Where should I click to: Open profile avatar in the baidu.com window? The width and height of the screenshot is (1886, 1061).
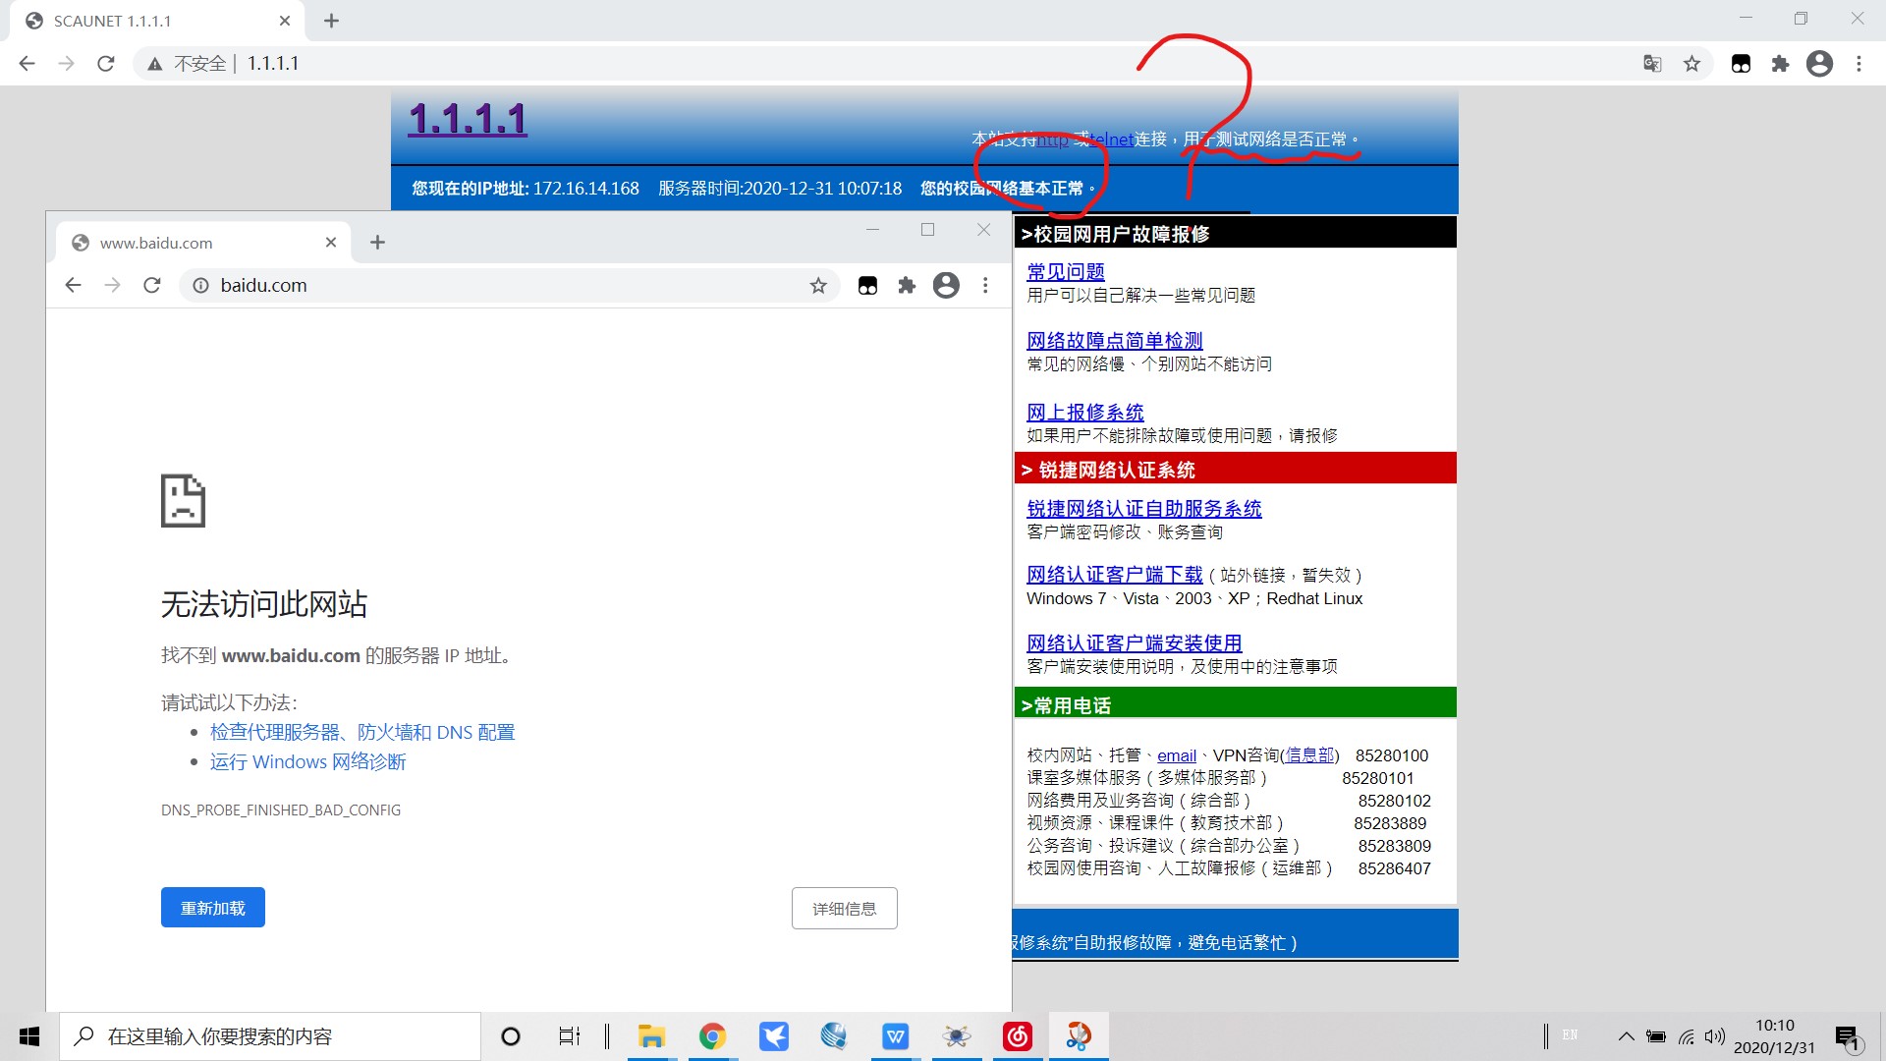[x=946, y=285]
